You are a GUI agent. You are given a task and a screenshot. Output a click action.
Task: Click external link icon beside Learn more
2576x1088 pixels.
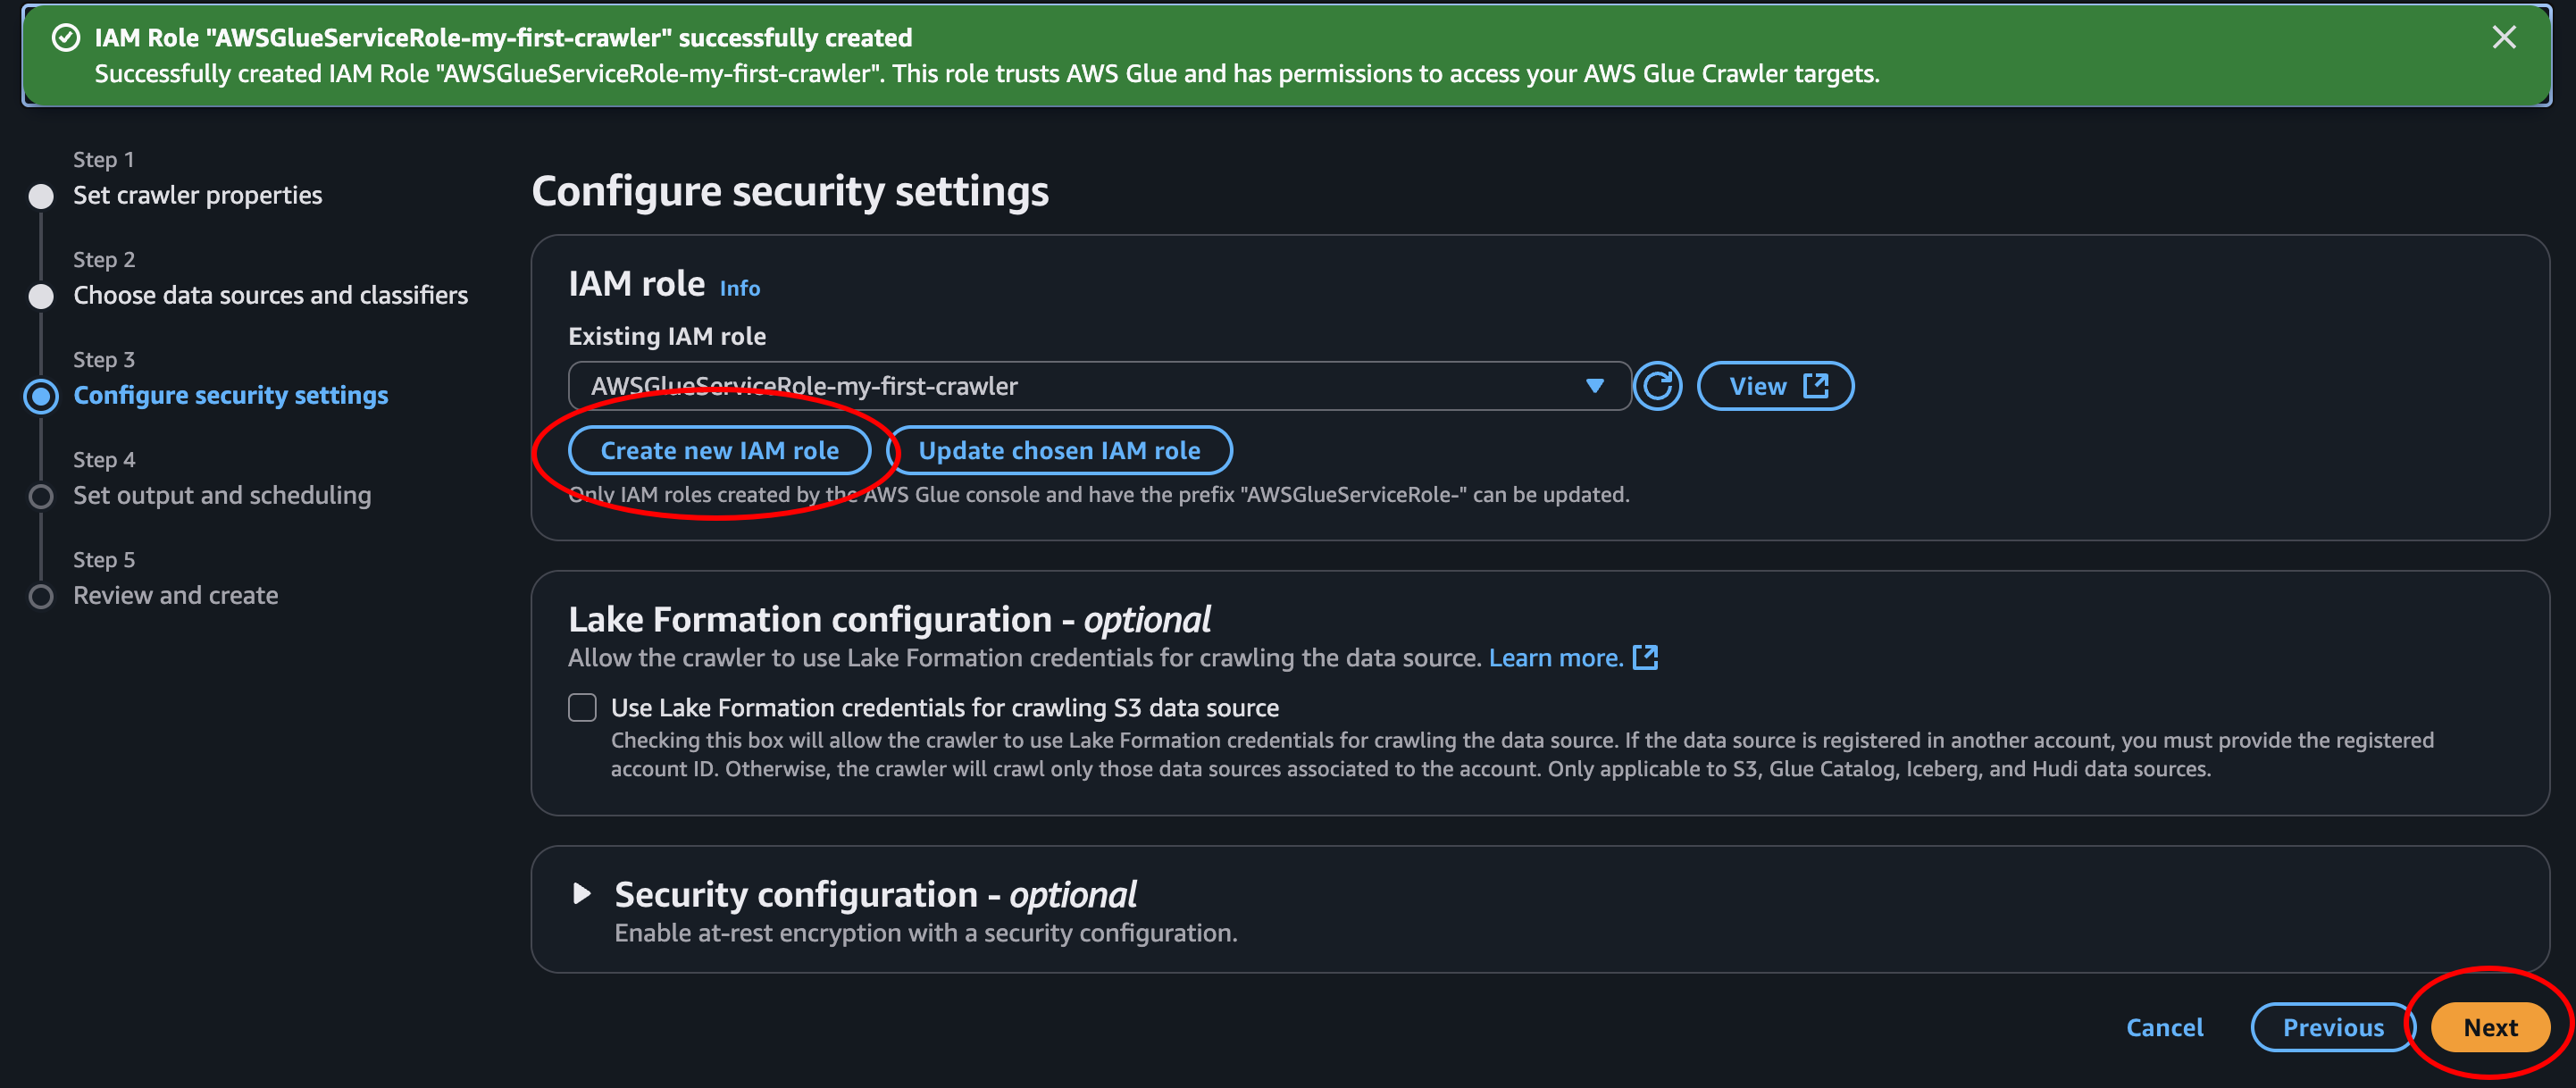1645,657
